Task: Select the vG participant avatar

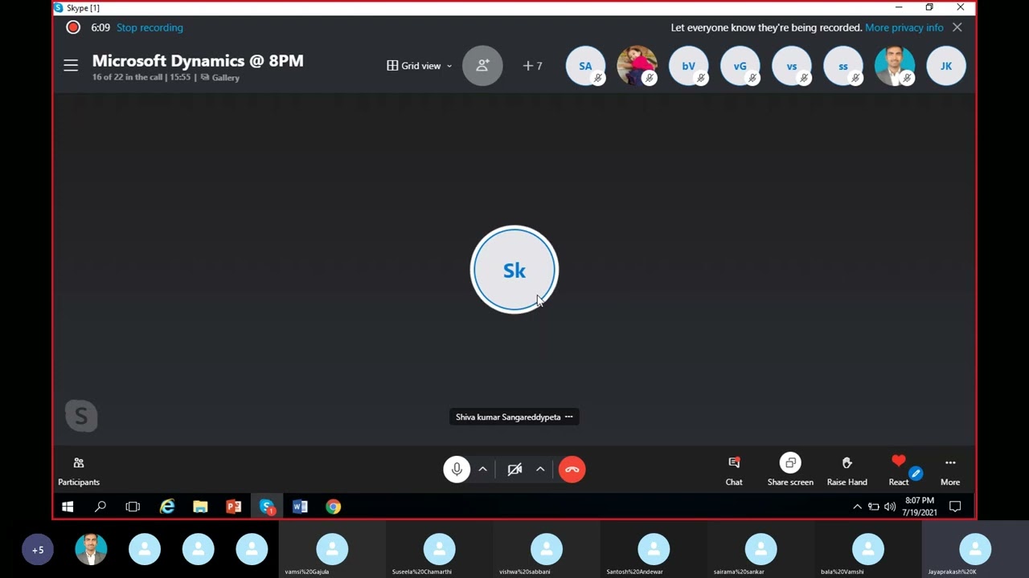Action: click(x=740, y=66)
